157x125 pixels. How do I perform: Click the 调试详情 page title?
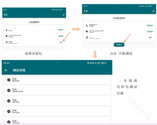19,70
